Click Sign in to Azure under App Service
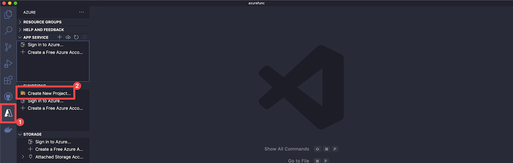 point(53,45)
